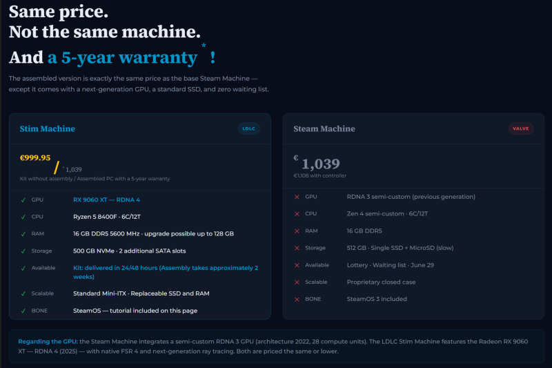Click '16 GB DDR5 5600 MHz · upgrade possible' text
This screenshot has height=368, width=552.
tap(153, 234)
